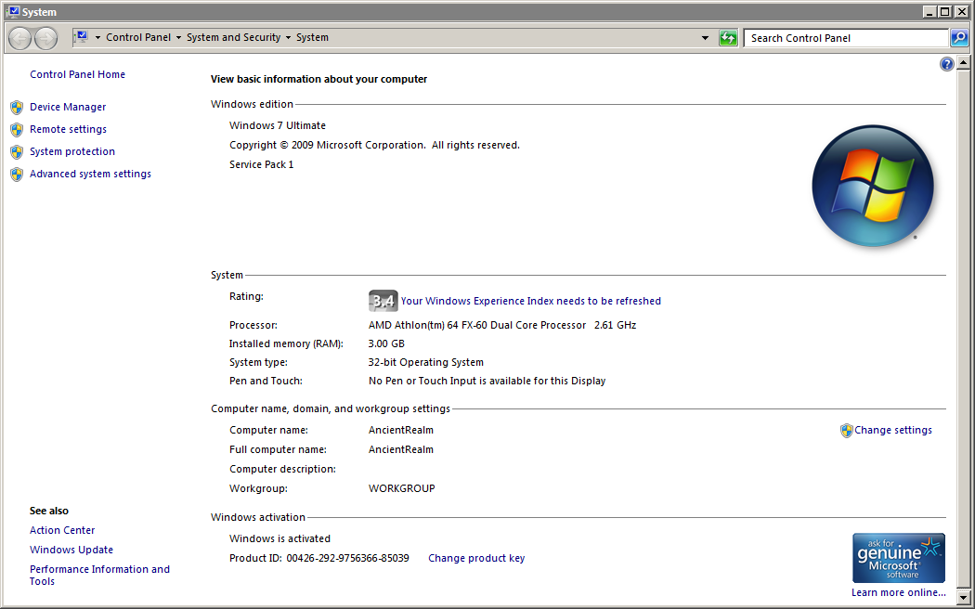Click the Search Control Panel field

click(x=846, y=38)
